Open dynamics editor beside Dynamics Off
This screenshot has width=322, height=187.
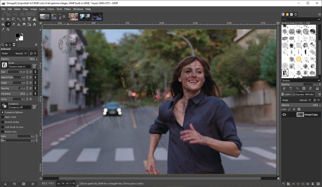35,106
